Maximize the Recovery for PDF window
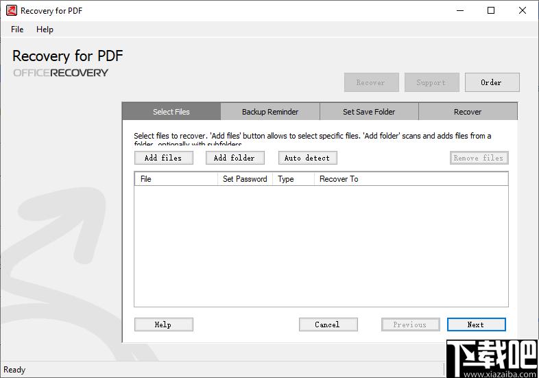 pos(491,11)
